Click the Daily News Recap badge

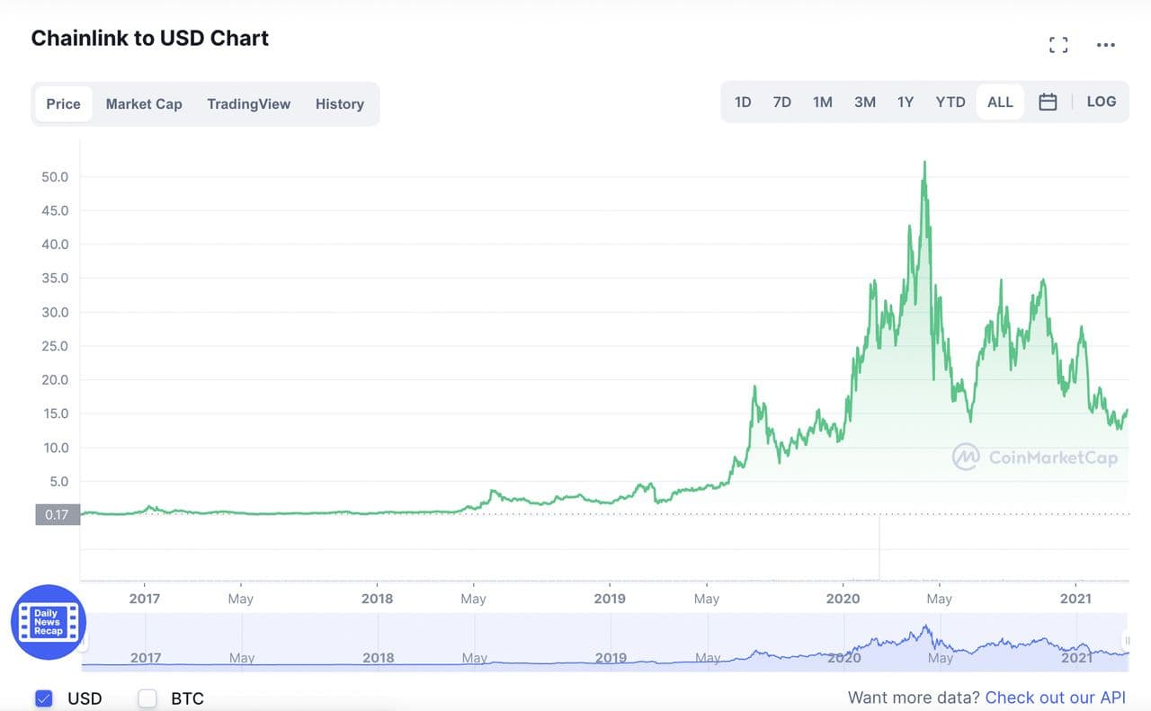coord(48,622)
